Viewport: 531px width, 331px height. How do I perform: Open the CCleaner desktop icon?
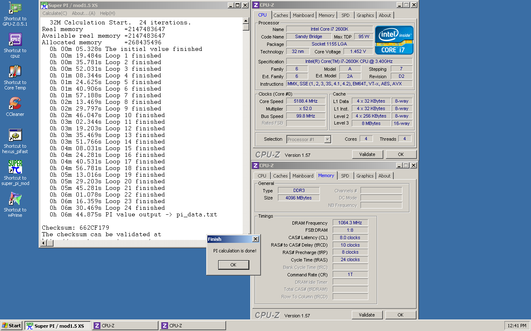(15, 107)
